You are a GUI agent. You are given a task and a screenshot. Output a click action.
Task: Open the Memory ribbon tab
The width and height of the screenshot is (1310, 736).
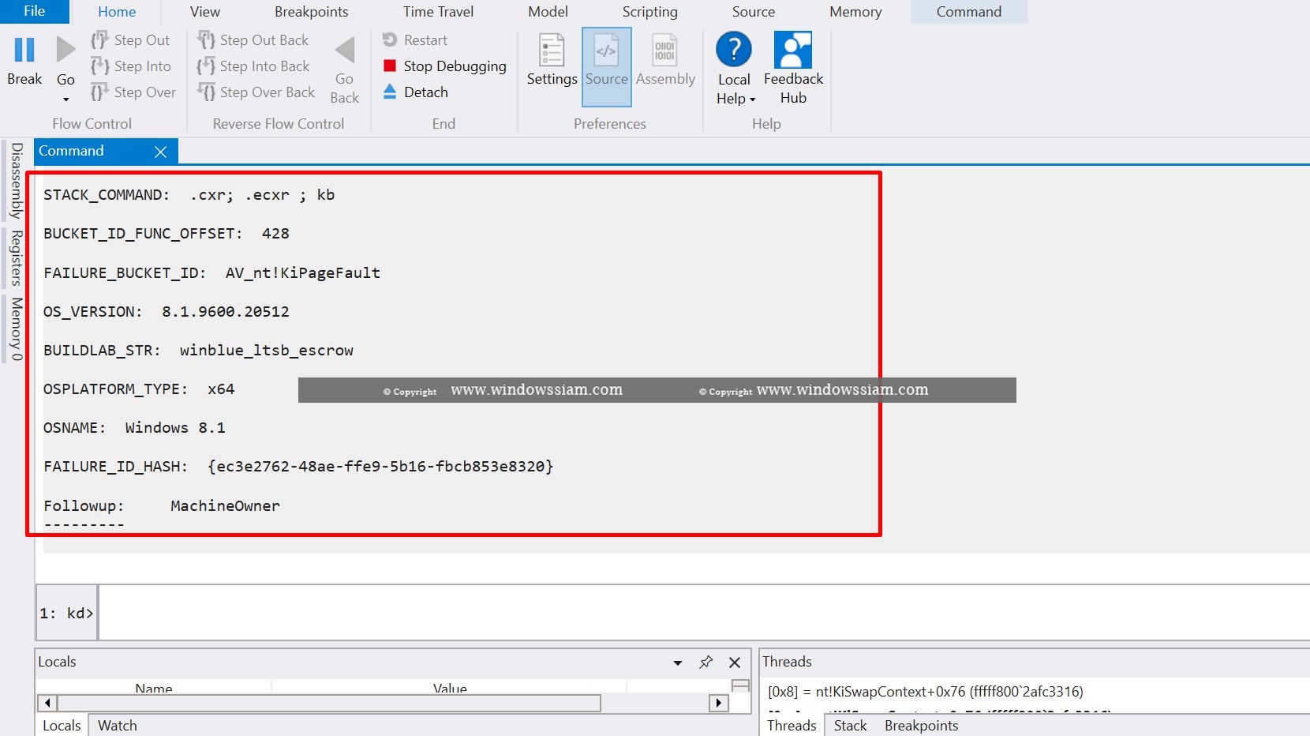tap(855, 12)
